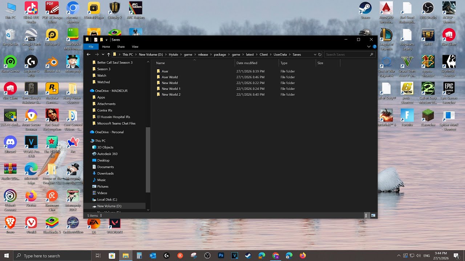Open the Recycle Bin icon
Image resolution: width=465 pixels, height=261 pixels.
pos(10,37)
